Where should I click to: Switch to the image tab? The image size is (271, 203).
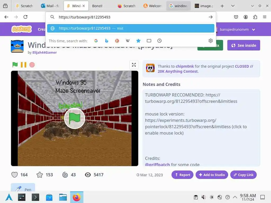[204, 6]
